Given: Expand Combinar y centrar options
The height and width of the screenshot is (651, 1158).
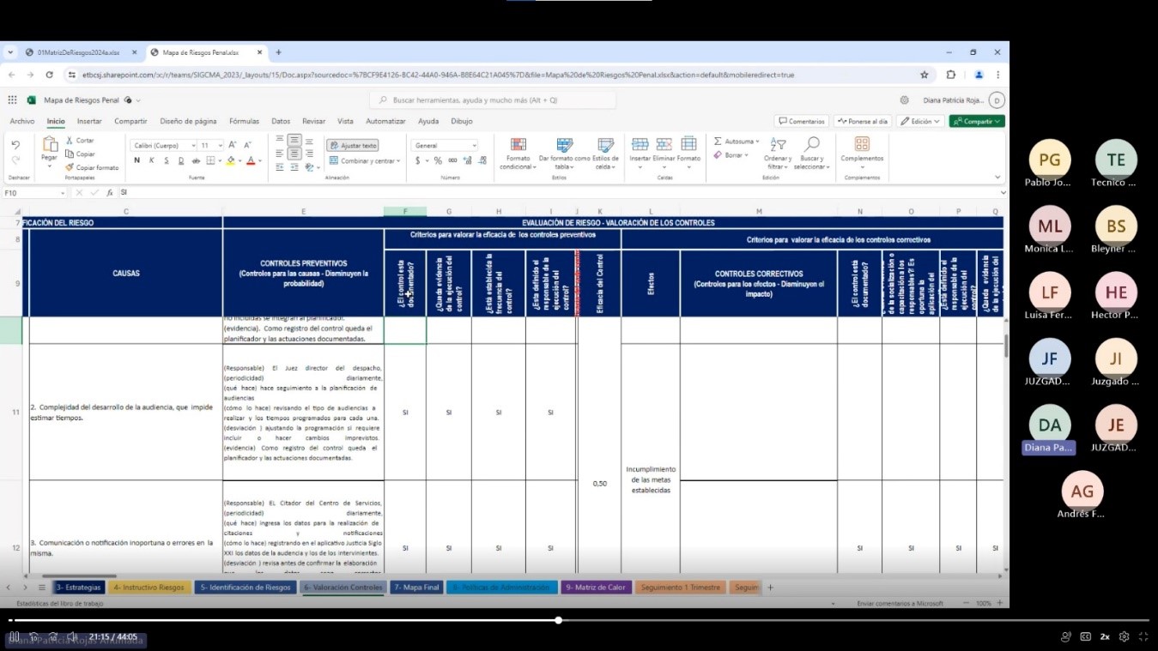Looking at the screenshot, I should (398, 161).
